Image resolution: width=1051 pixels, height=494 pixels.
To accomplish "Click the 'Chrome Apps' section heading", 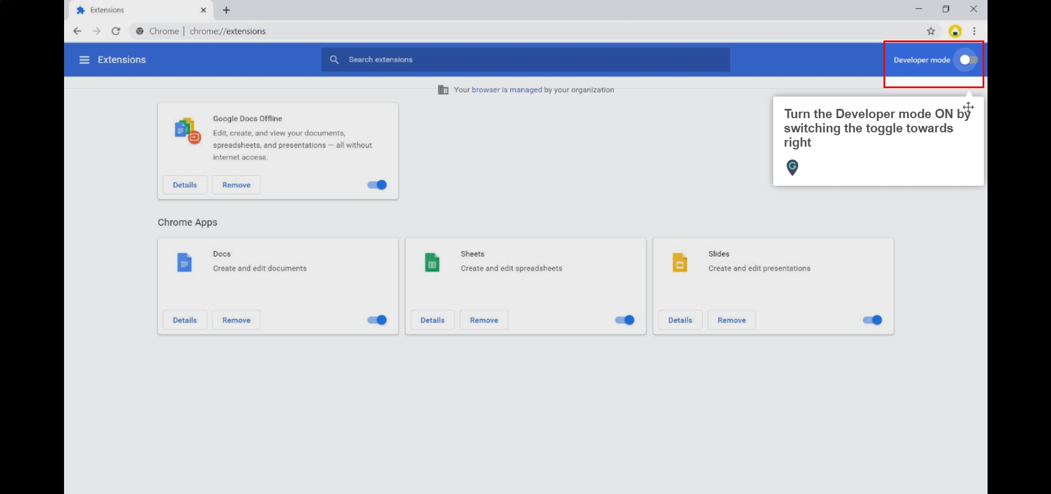I will (x=188, y=222).
